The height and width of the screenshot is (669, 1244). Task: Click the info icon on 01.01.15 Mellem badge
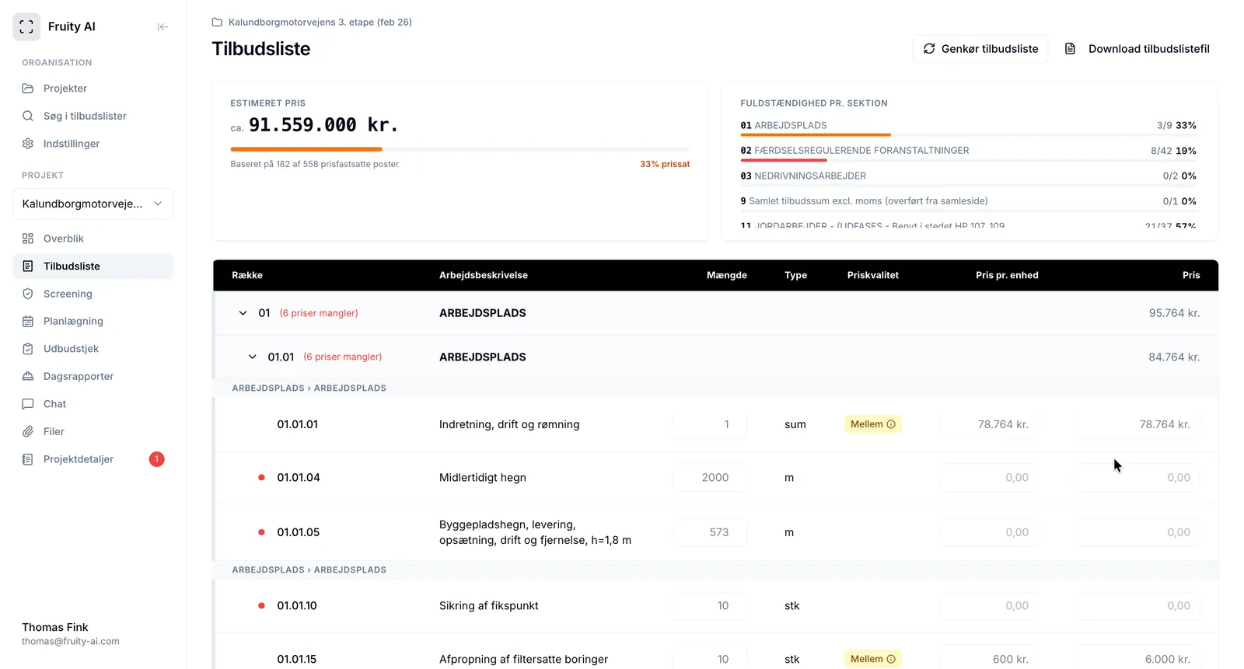pos(891,659)
